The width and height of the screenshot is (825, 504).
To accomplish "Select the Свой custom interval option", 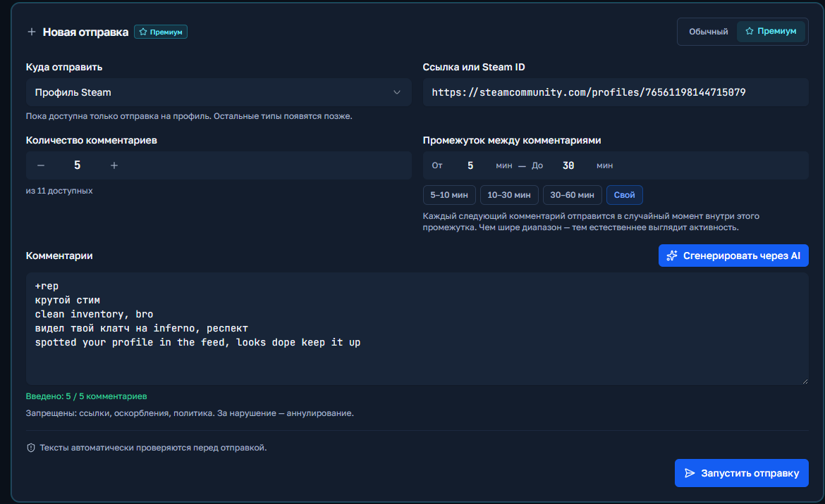I will [x=624, y=195].
